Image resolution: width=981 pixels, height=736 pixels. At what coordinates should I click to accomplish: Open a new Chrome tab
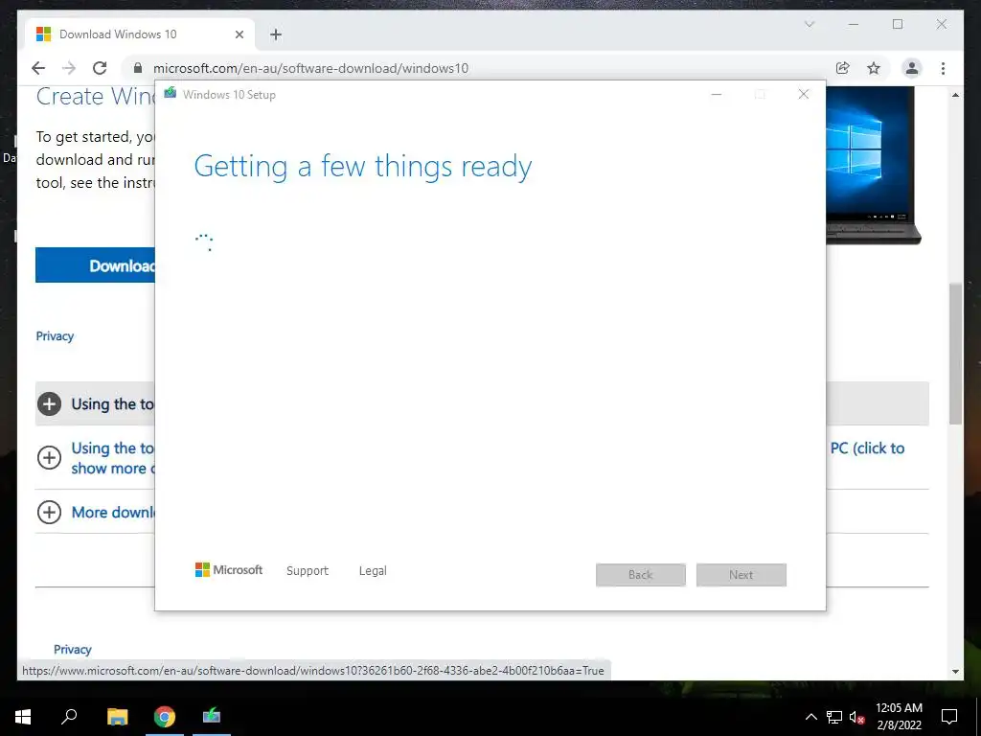(276, 34)
